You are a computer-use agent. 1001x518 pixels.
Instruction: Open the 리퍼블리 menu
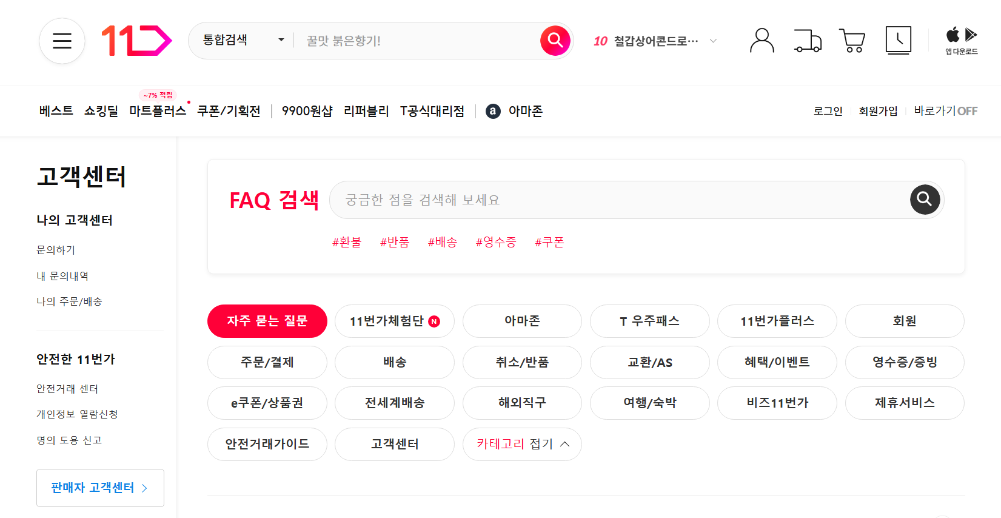pos(366,111)
